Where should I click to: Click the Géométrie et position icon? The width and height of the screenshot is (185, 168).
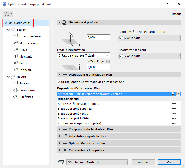(65, 22)
